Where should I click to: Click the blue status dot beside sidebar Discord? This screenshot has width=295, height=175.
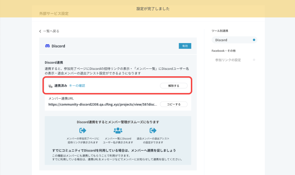click(254, 40)
